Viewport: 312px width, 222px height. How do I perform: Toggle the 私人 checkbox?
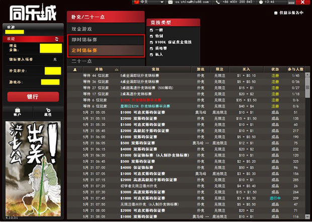151,54
